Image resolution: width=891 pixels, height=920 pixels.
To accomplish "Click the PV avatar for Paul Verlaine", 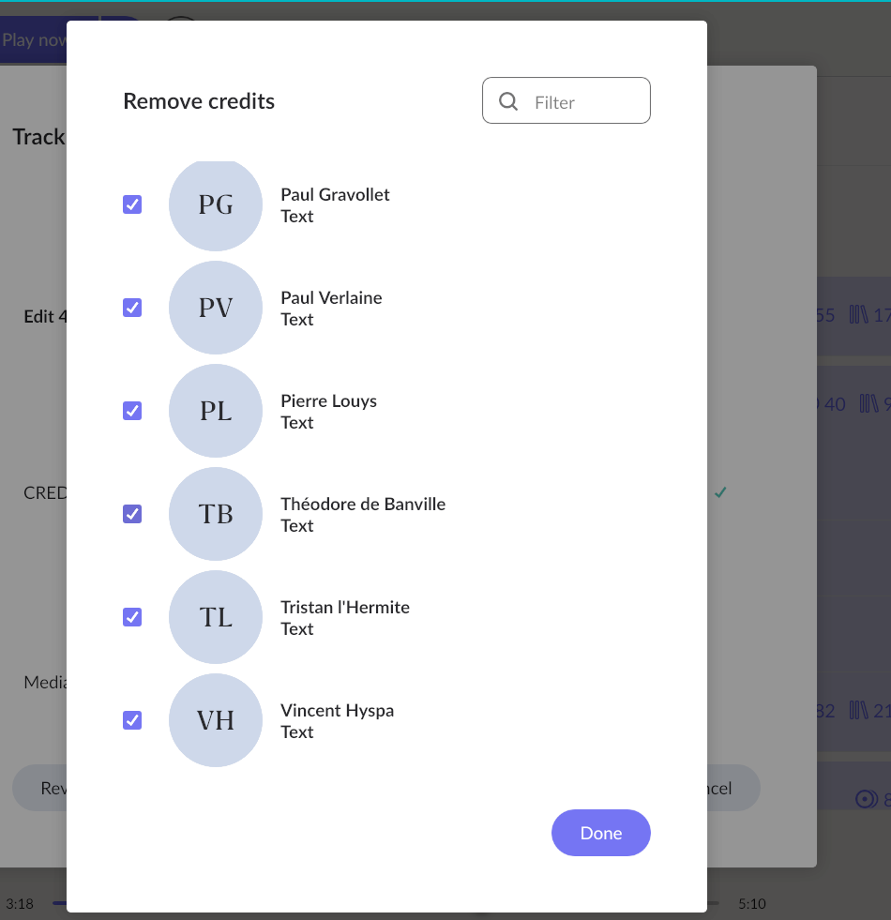I will click(216, 308).
